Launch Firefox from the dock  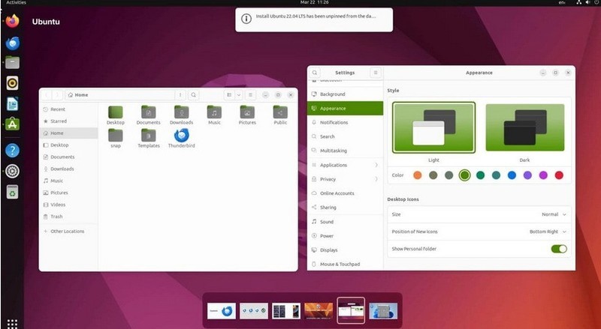tap(12, 21)
